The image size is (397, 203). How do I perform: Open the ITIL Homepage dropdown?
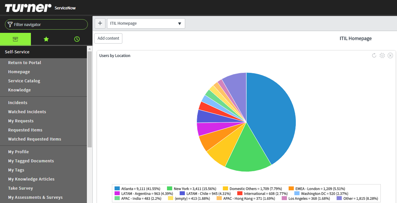coord(146,23)
